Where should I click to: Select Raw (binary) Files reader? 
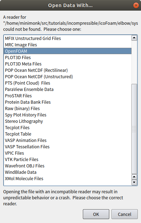[68, 109]
